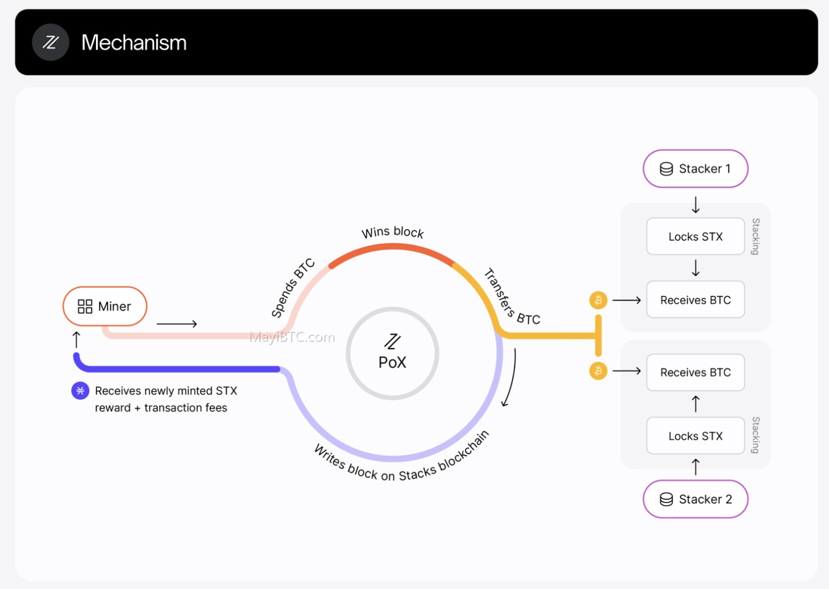Select the Miner pill button

point(105,306)
